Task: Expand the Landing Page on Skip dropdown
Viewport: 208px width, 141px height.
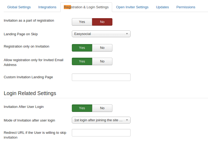Action: pyautogui.click(x=101, y=34)
